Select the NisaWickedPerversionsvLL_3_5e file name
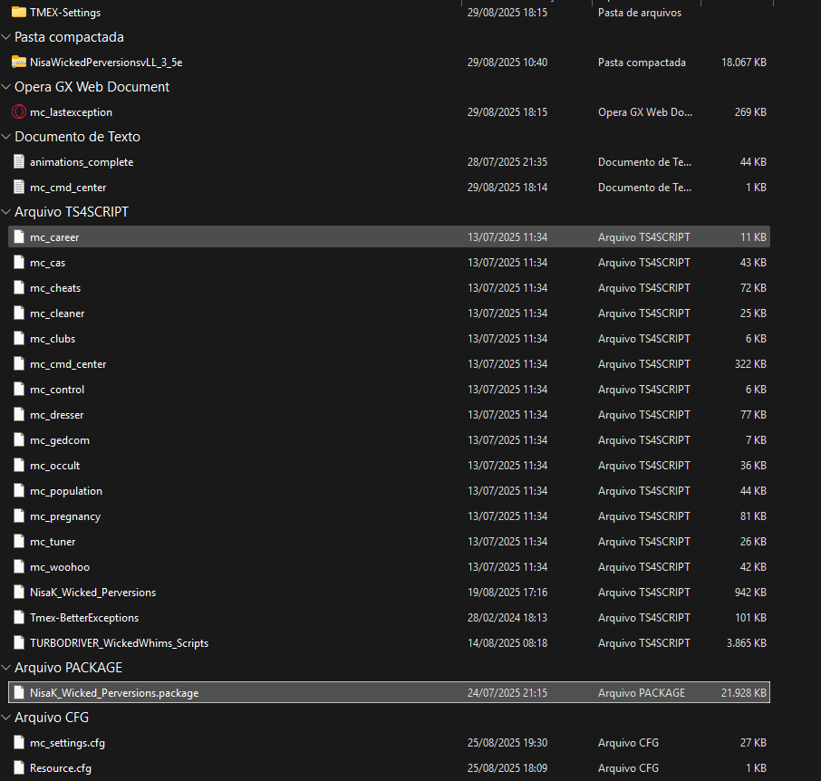The height and width of the screenshot is (781, 821). tap(106, 63)
